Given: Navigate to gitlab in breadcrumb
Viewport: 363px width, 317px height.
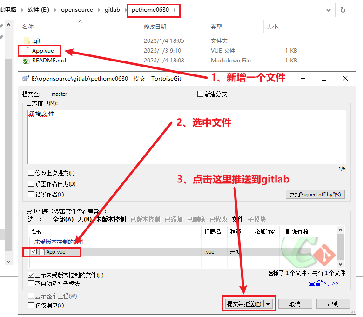Looking at the screenshot, I should click(112, 10).
